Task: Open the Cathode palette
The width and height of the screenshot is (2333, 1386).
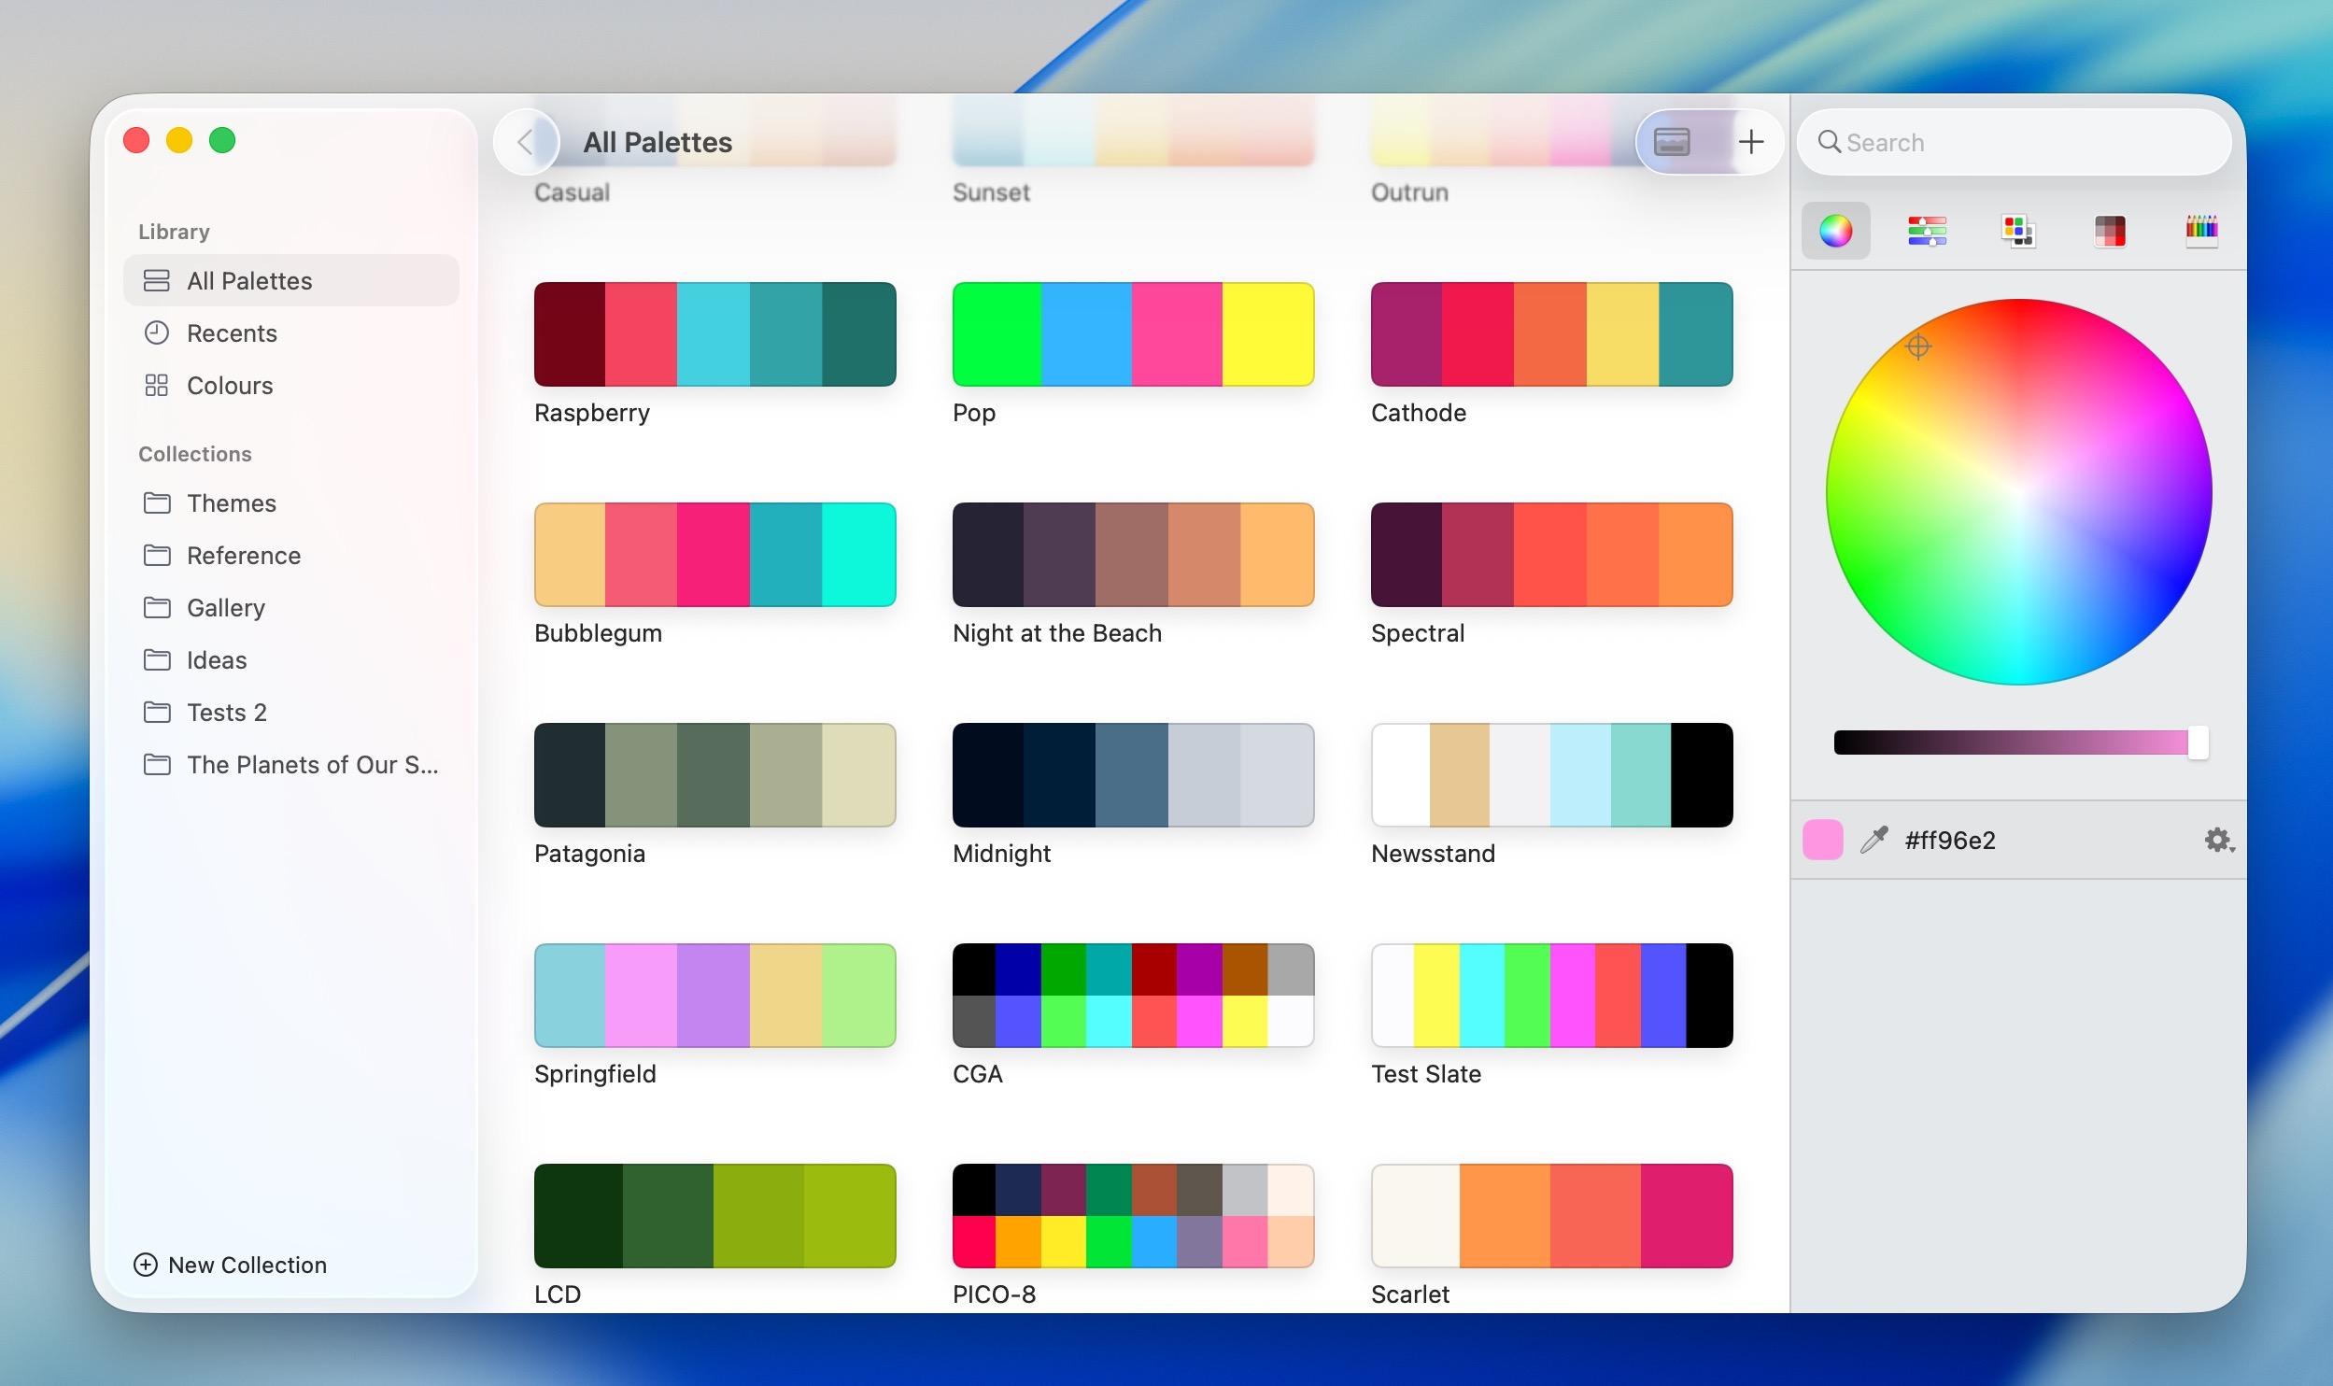Action: 1551,334
